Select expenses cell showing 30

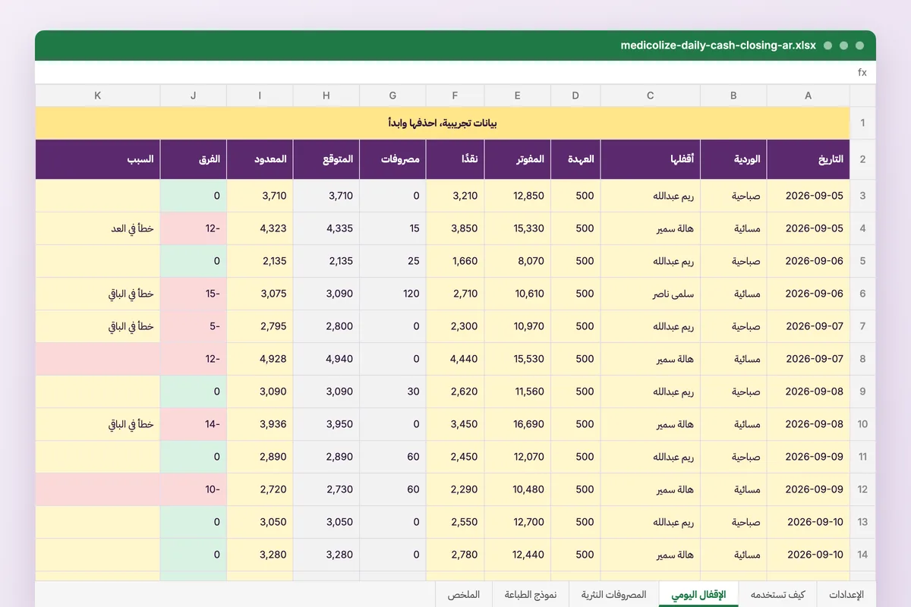392,392
